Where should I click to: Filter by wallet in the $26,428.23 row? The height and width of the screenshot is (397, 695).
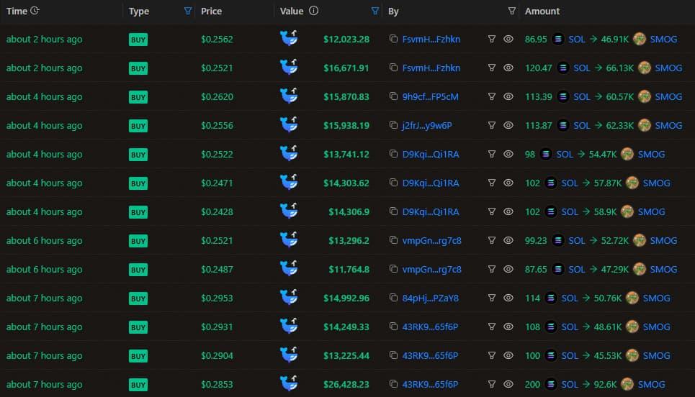[x=492, y=384]
